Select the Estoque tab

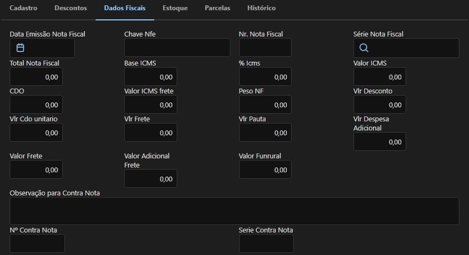pyautogui.click(x=175, y=9)
